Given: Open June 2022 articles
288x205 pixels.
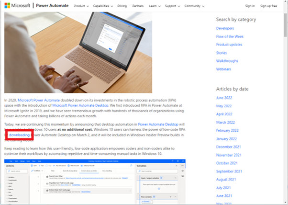Looking at the screenshot, I should [x=224, y=98].
